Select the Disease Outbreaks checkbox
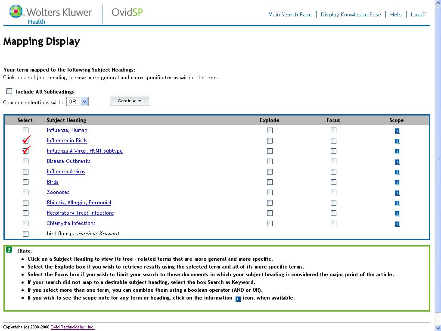441x331 pixels. pyautogui.click(x=25, y=161)
